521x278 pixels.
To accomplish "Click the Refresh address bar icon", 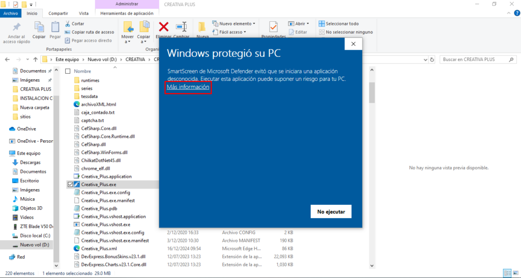I will click(432, 59).
